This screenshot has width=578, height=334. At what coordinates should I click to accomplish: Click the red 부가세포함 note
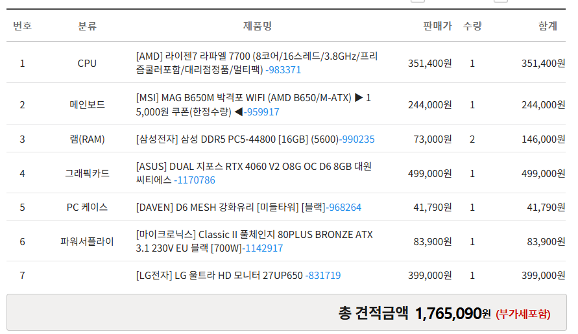click(523, 314)
